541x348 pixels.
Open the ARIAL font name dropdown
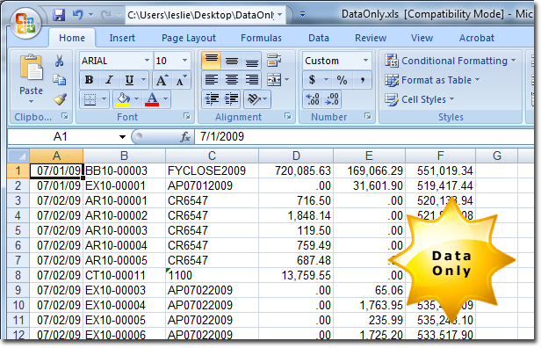point(148,61)
